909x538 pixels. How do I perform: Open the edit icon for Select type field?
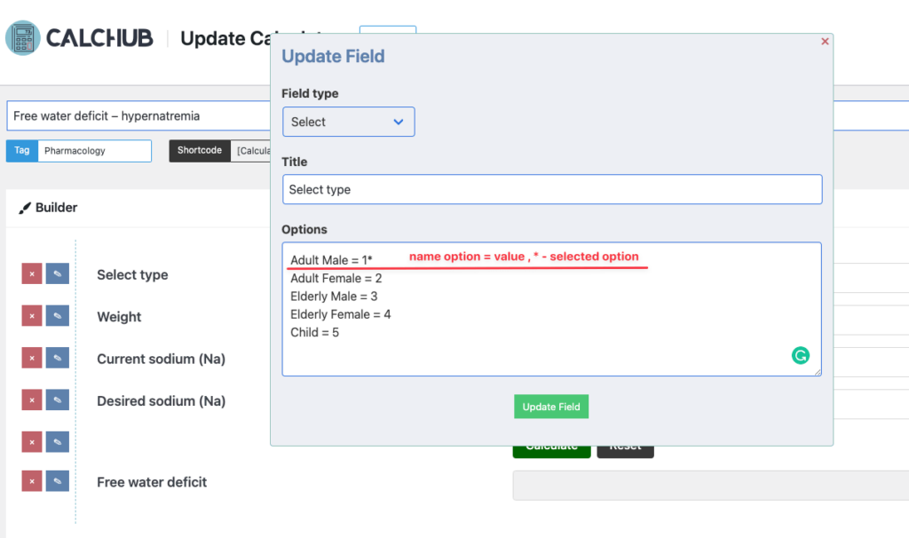point(57,273)
